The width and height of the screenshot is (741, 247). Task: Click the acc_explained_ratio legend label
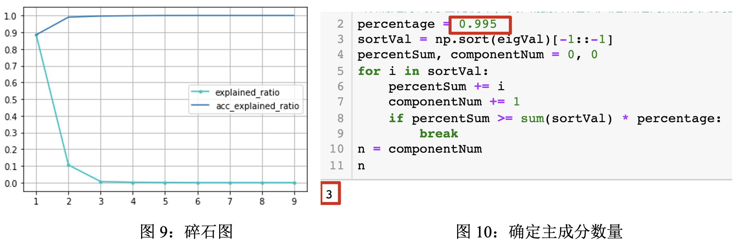257,106
